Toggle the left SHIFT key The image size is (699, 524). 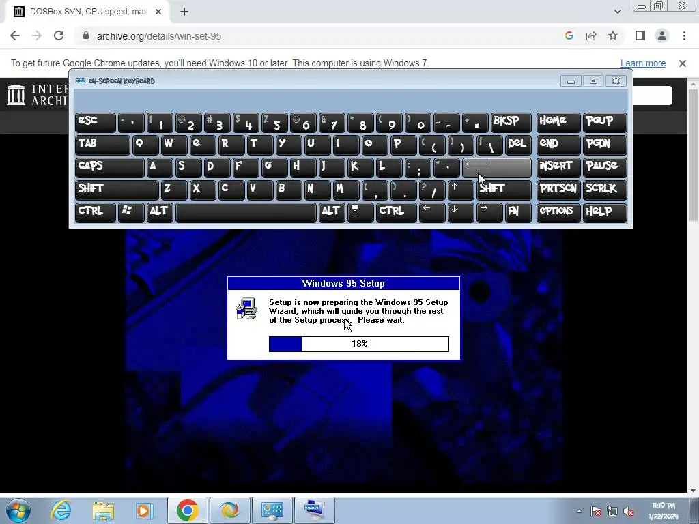tap(117, 190)
